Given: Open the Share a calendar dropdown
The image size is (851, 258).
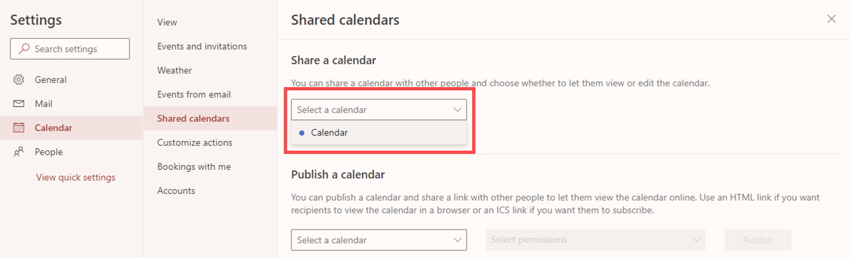Looking at the screenshot, I should (x=379, y=110).
